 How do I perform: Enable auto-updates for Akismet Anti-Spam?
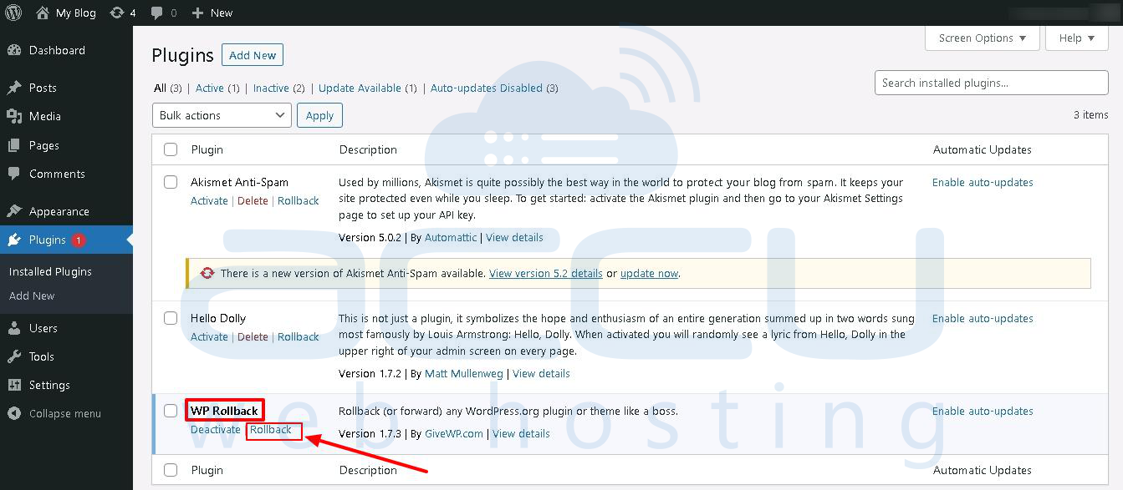point(983,182)
